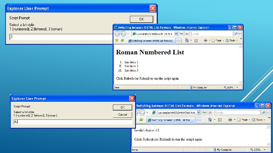Click search magnifier button in lower IE window
The width and height of the screenshot is (273, 153).
coord(264,112)
